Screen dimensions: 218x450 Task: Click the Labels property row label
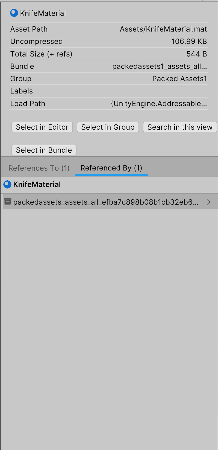tap(22, 91)
